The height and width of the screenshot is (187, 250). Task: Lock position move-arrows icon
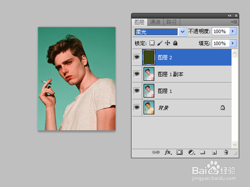(167, 43)
